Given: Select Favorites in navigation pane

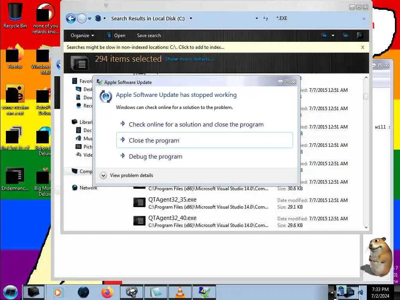Looking at the screenshot, I should 82,81.
